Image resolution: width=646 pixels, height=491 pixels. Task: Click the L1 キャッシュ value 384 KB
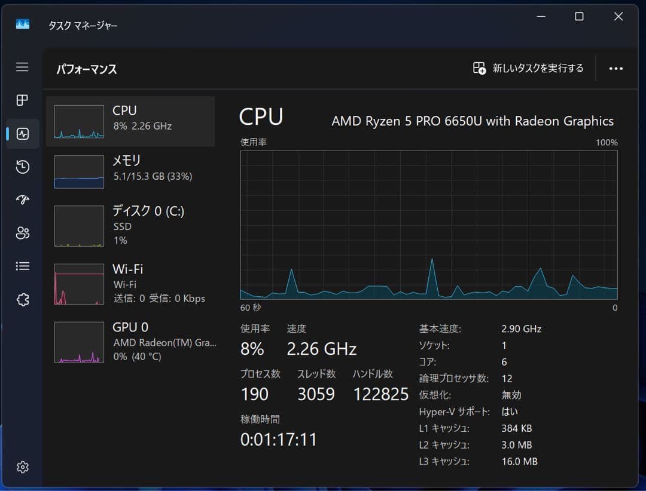click(517, 428)
